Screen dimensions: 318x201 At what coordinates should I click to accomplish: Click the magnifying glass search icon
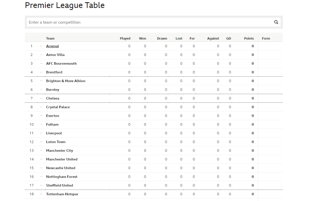click(x=276, y=22)
